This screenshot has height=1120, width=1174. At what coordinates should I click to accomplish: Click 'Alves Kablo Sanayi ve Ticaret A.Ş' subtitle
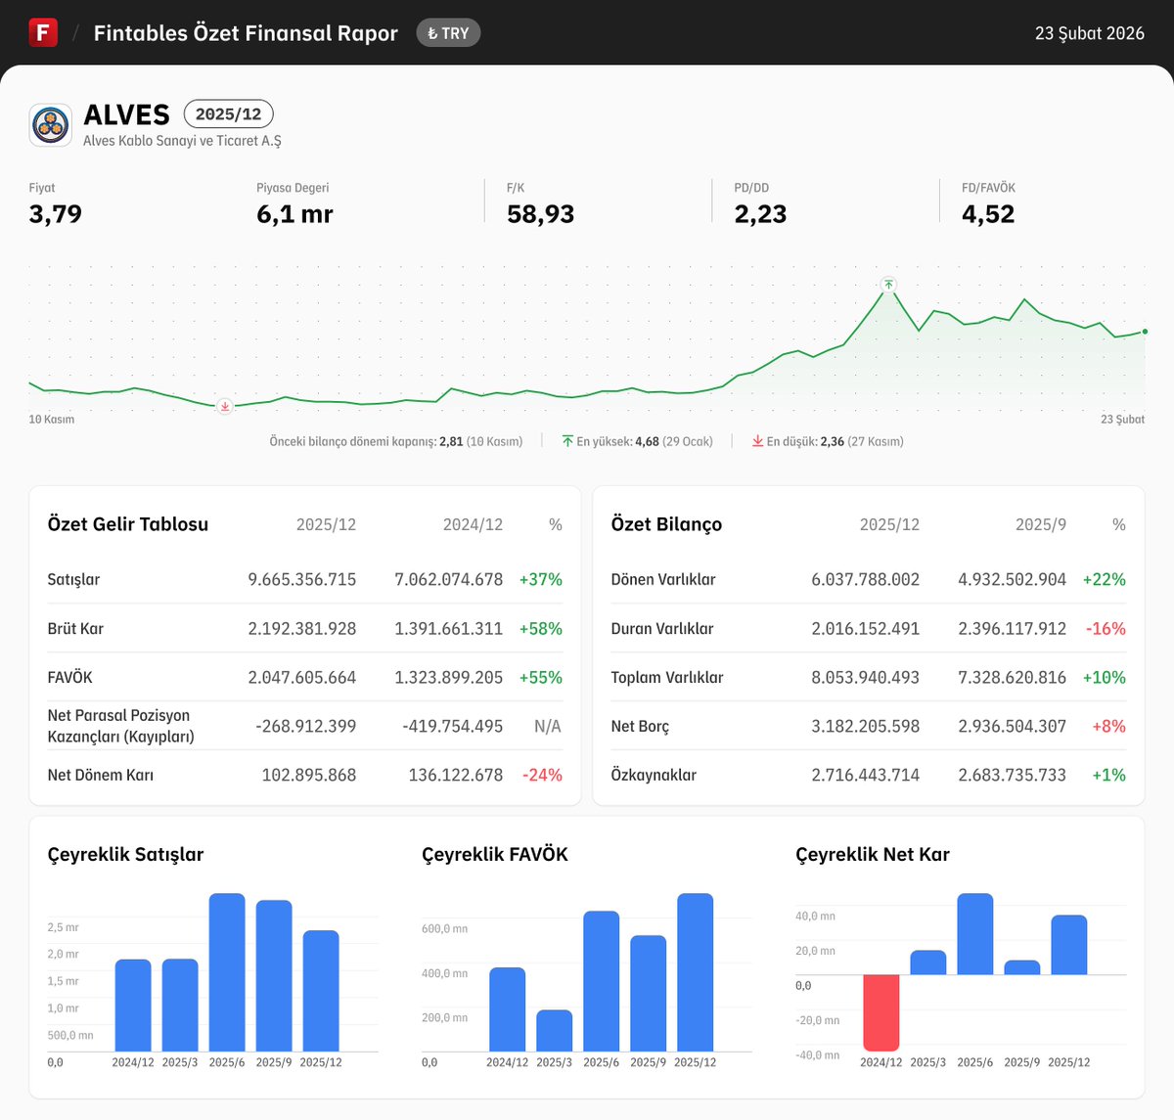pyautogui.click(x=183, y=138)
